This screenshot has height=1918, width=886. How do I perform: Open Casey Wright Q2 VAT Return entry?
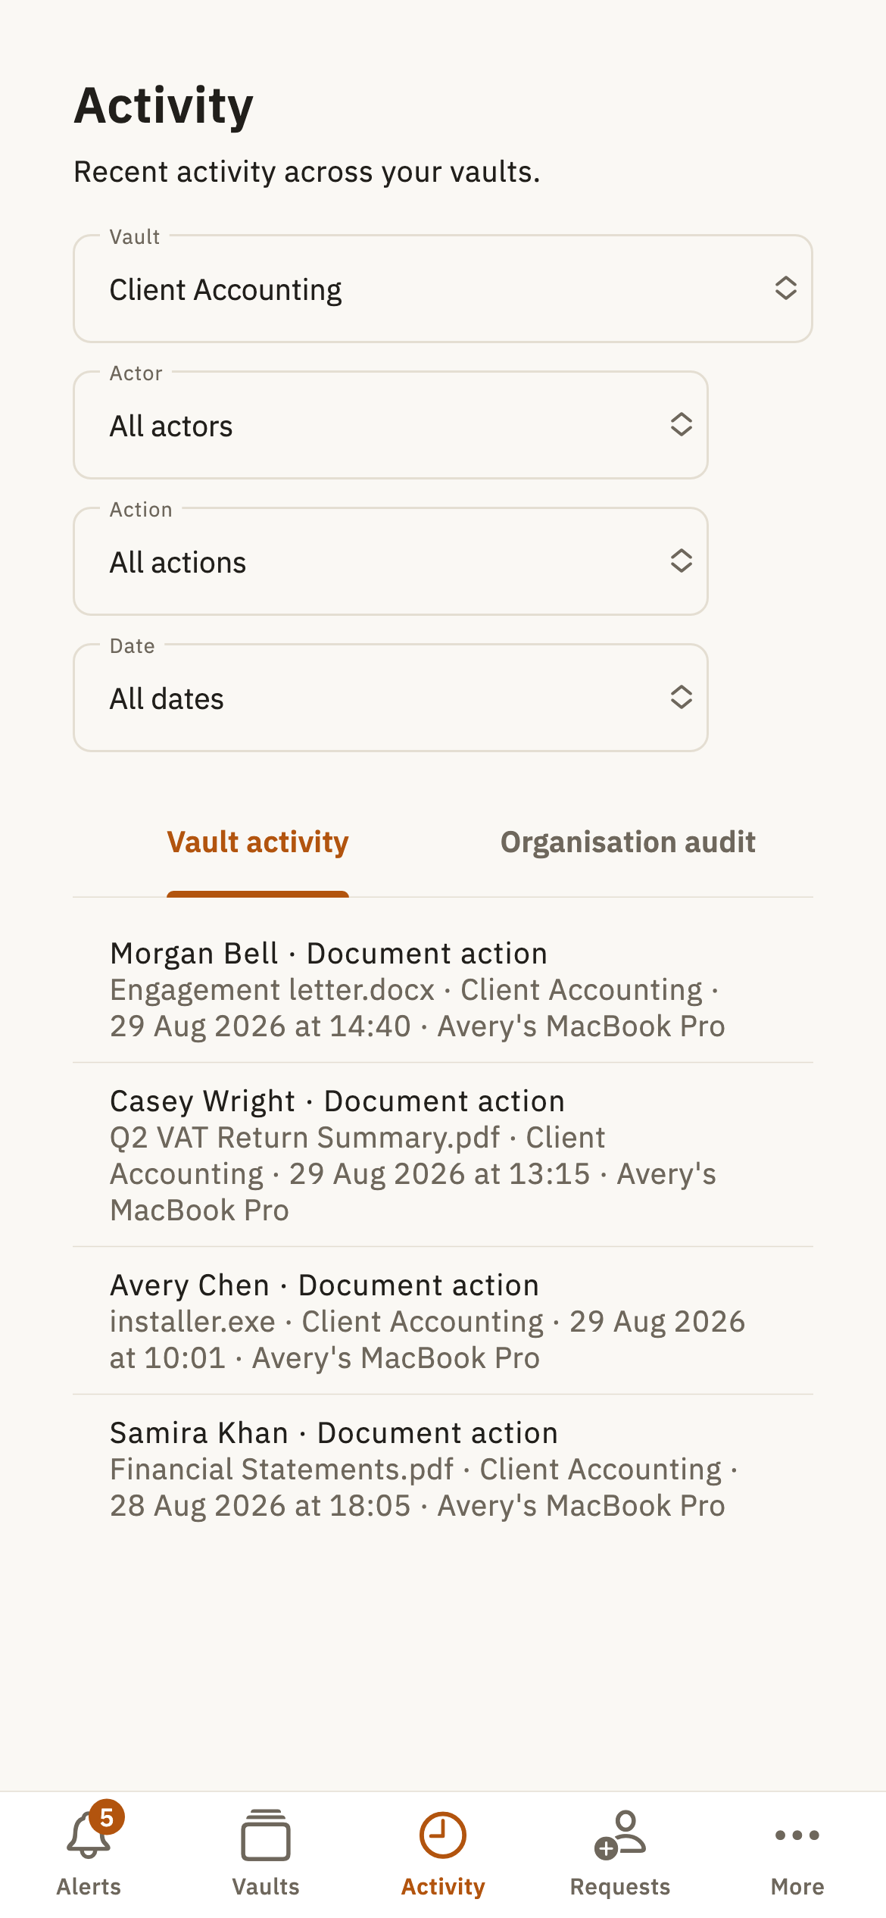pyautogui.click(x=443, y=1155)
